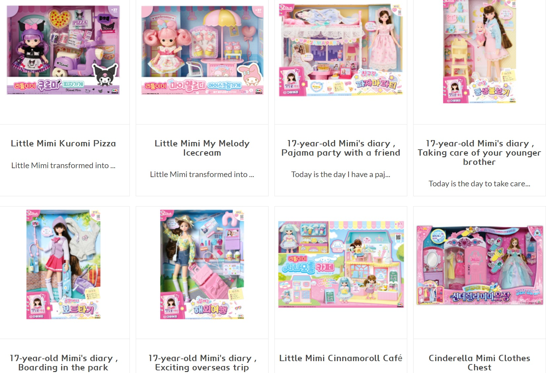Viewport: 546px width, 373px height.
Task: Click the Taking care of your younger brother title
Action: pyautogui.click(x=479, y=153)
